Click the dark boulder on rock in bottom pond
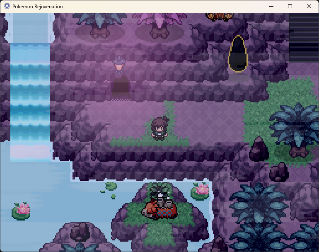This screenshot has height=252, width=319. (80, 232)
